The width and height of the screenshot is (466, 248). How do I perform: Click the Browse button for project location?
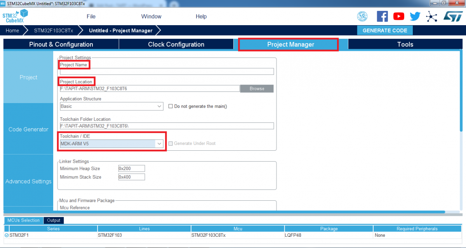point(257,89)
